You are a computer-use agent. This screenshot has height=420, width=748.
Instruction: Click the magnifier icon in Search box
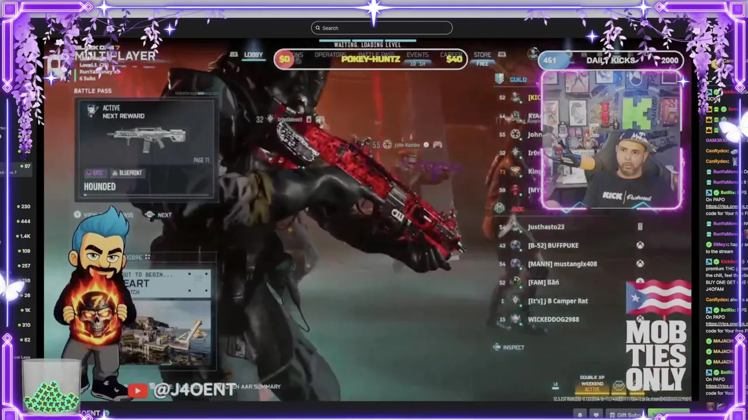pyautogui.click(x=318, y=28)
